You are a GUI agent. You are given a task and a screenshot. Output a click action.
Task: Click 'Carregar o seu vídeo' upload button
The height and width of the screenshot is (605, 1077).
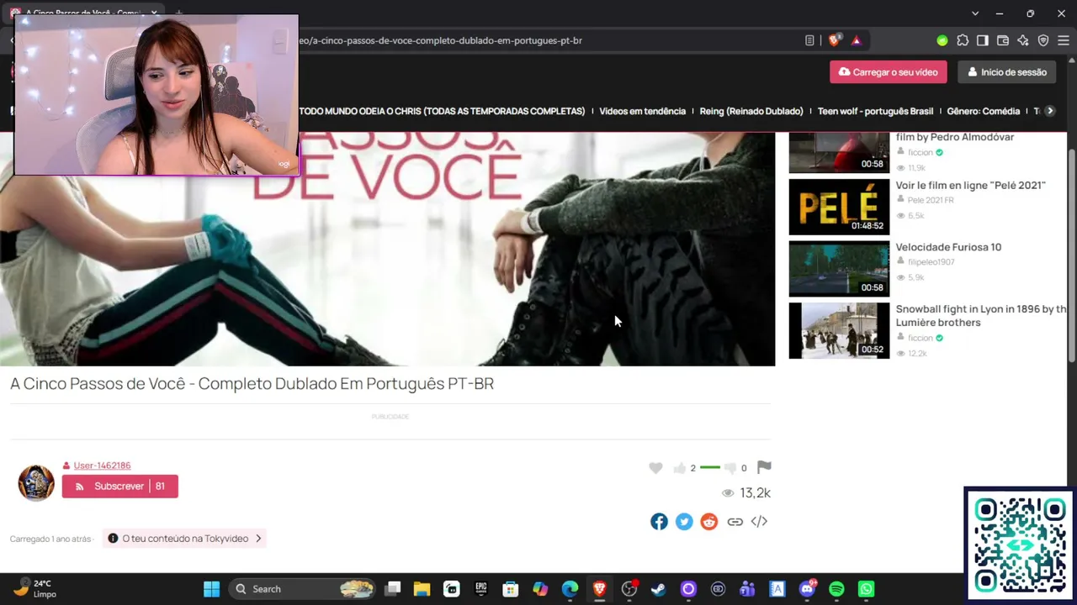[x=889, y=72]
